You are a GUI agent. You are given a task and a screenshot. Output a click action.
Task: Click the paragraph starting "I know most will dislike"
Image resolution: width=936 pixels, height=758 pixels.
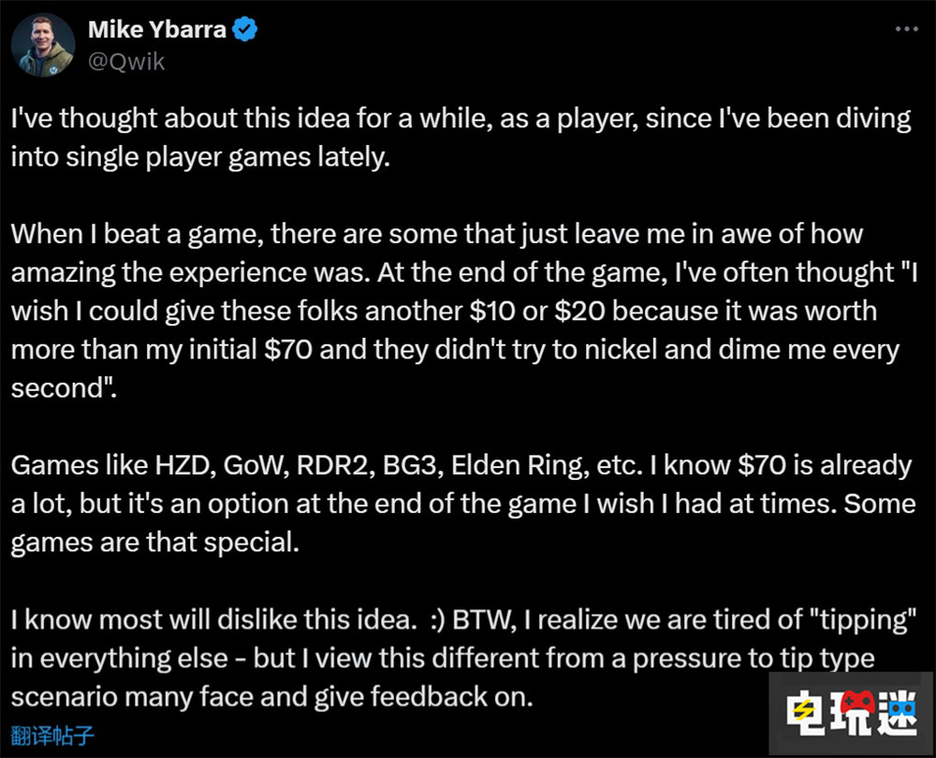tap(463, 658)
